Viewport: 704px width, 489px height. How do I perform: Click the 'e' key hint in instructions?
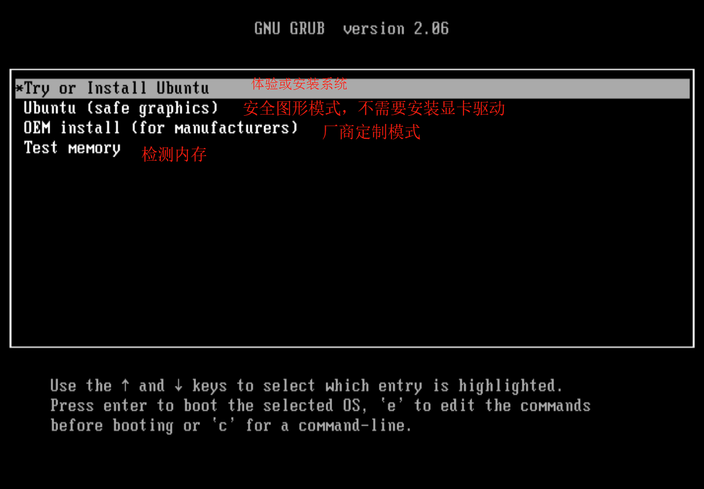(391, 405)
